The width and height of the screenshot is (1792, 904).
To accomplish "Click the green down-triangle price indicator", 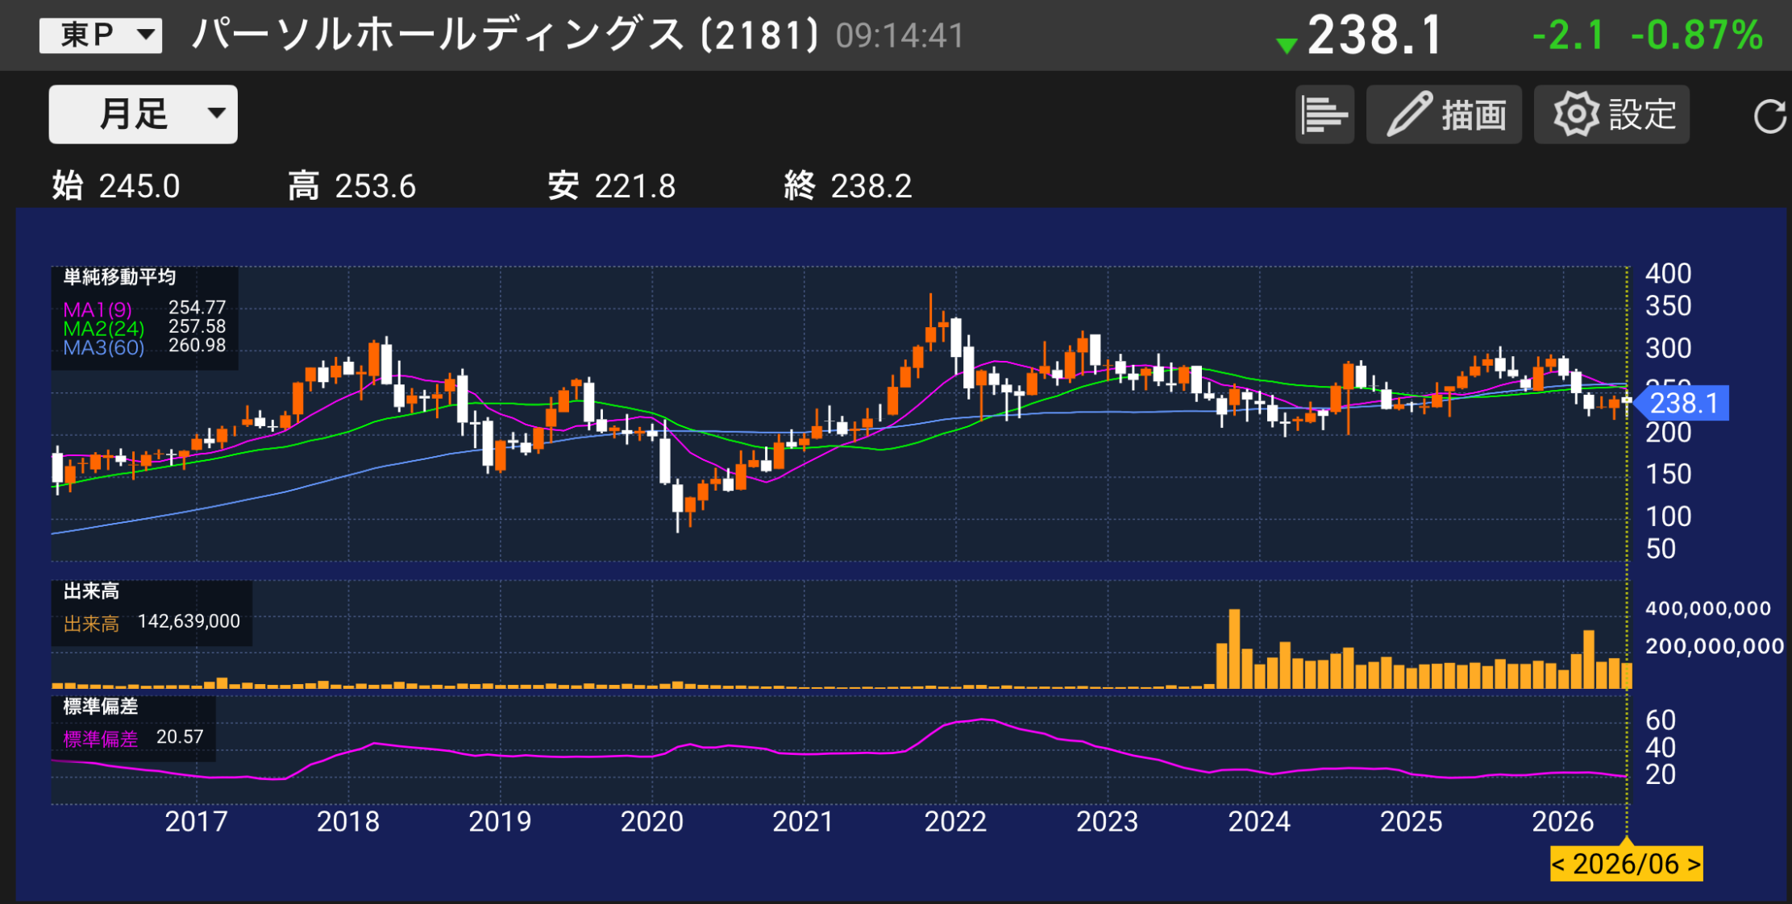I will 1287,46.
